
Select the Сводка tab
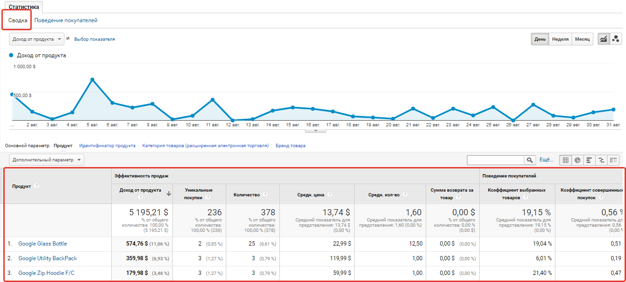pyautogui.click(x=18, y=21)
